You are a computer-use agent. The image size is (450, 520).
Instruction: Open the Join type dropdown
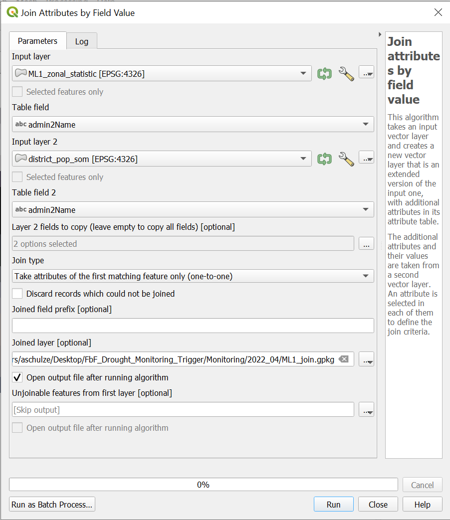(193, 276)
